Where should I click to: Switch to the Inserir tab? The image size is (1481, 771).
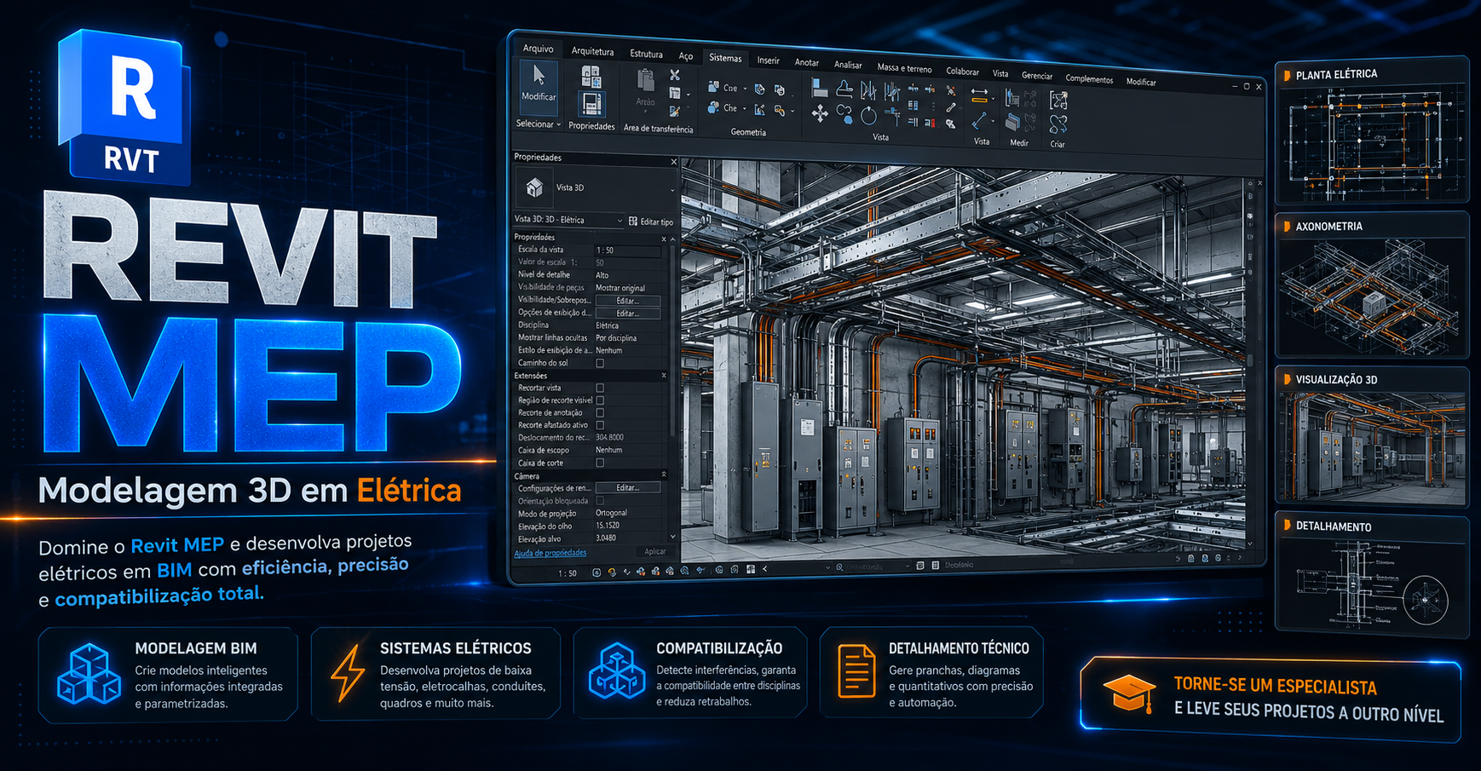click(768, 60)
